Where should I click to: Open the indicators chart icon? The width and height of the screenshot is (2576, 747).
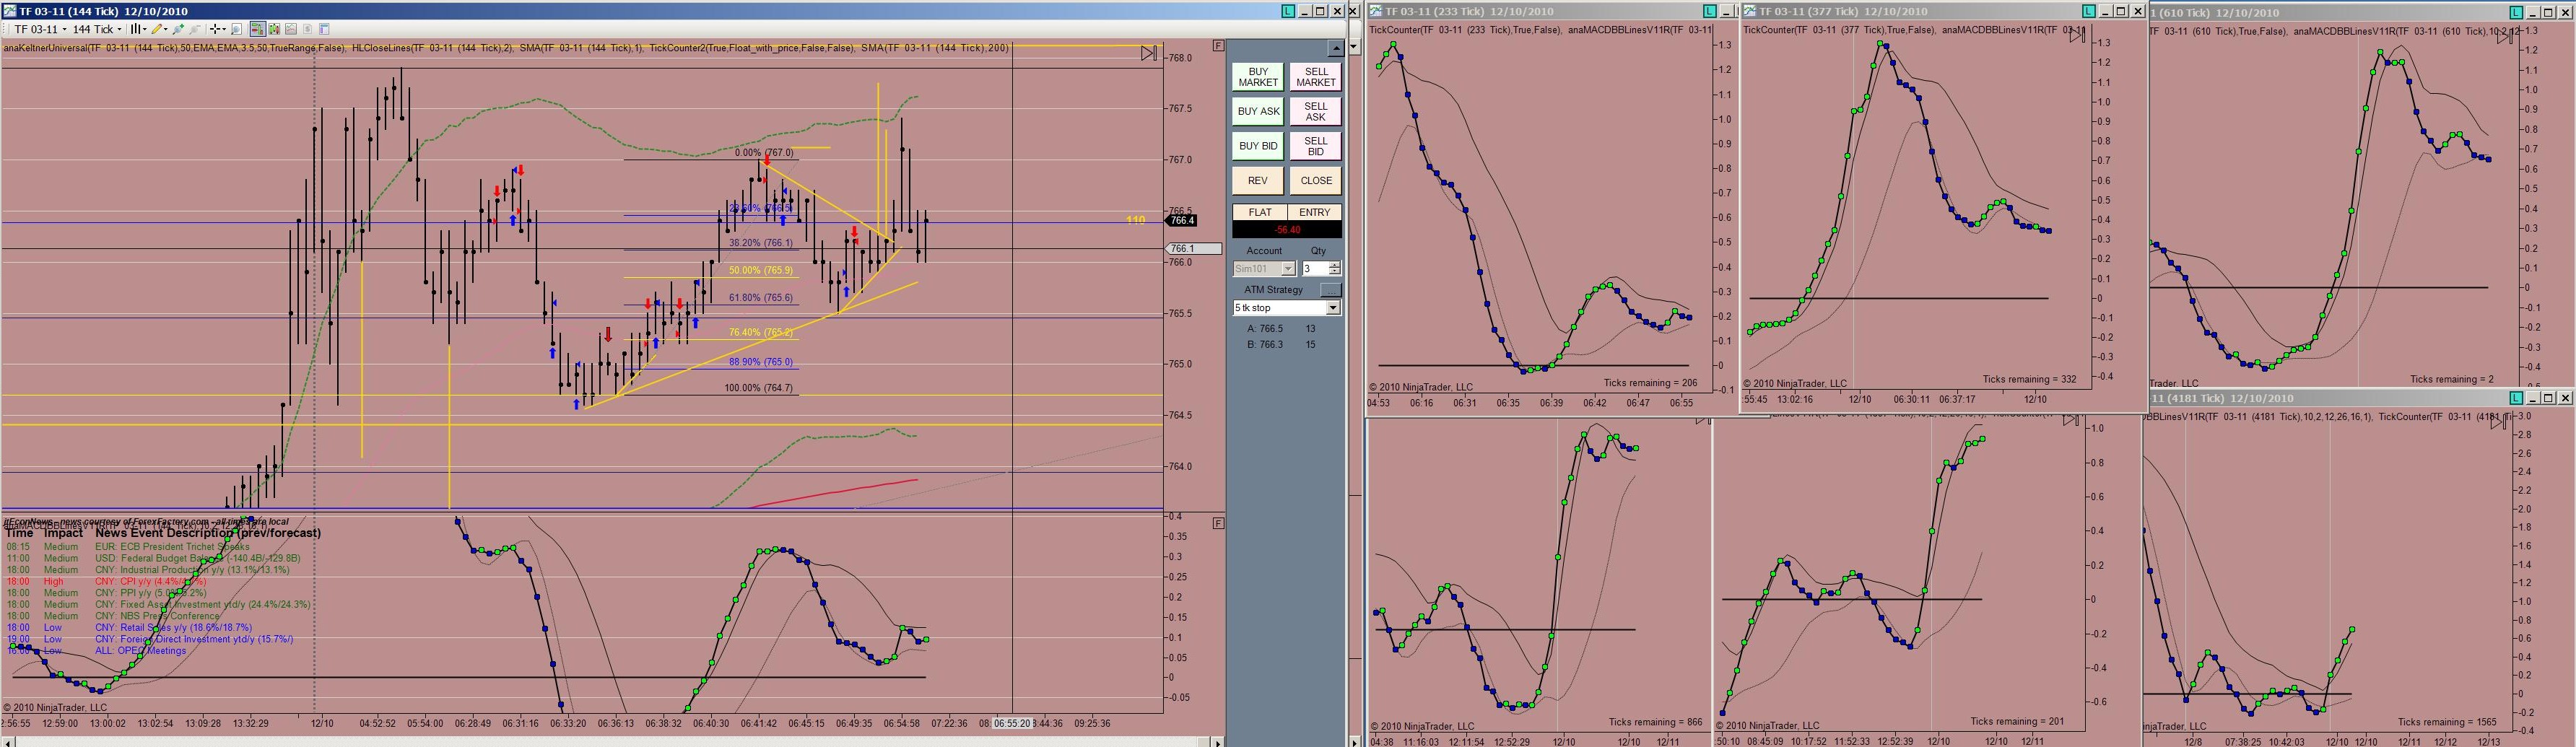[x=291, y=29]
